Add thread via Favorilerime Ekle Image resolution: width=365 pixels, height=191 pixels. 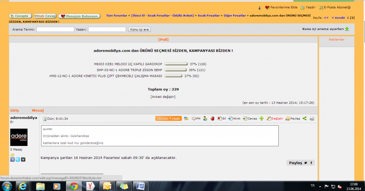pos(281,7)
